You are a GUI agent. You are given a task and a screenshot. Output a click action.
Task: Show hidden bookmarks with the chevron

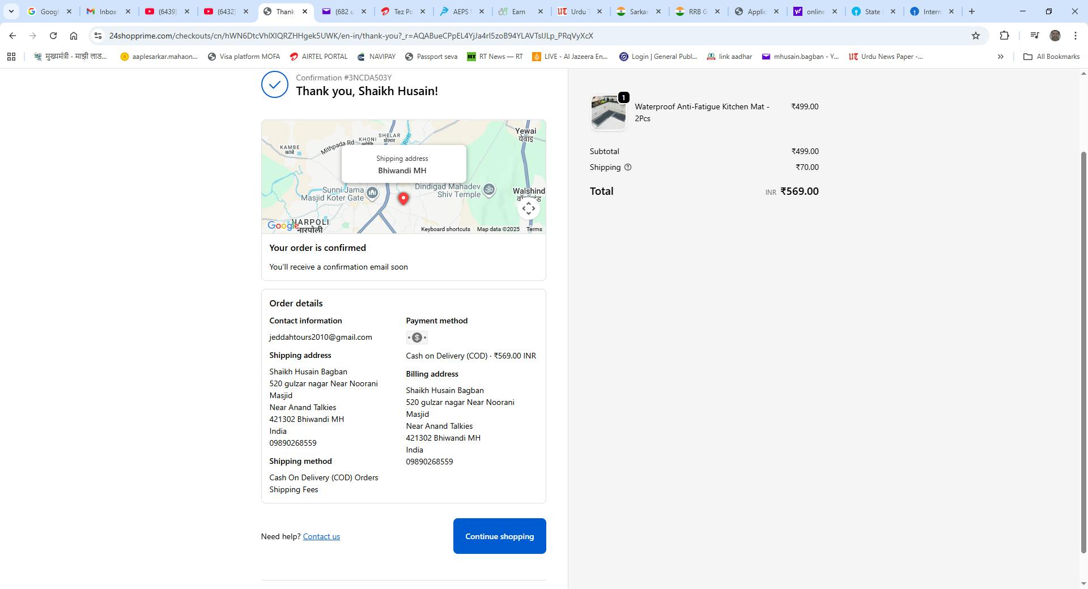[x=1000, y=57]
